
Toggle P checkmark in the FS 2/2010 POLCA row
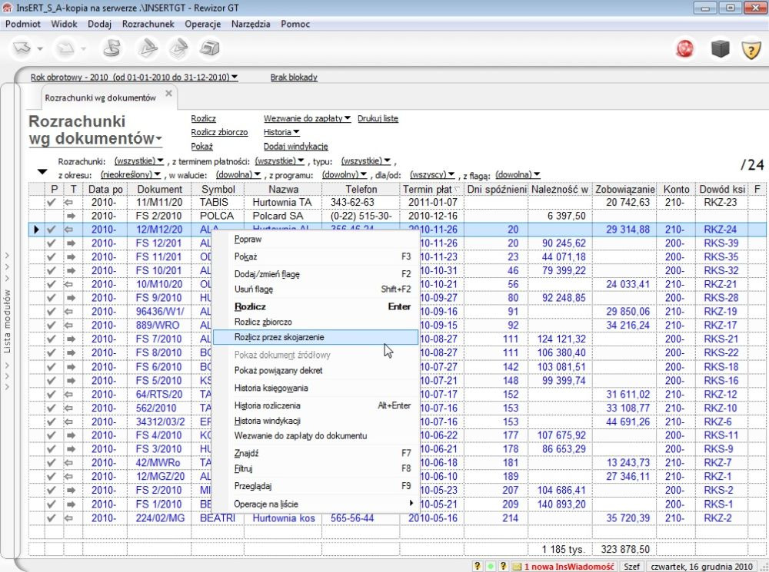[52, 216]
